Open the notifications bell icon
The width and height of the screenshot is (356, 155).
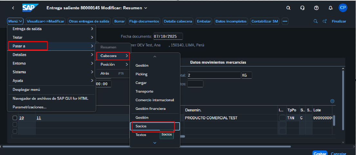pyautogui.click(x=330, y=8)
